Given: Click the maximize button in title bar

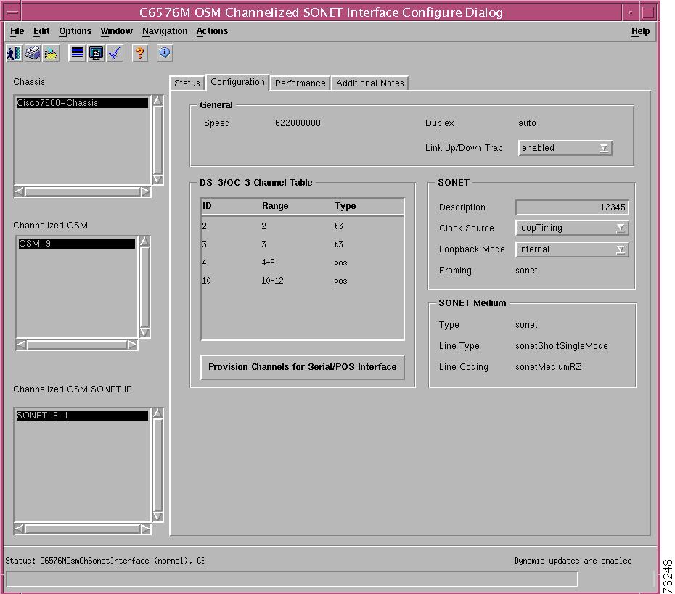Looking at the screenshot, I should coord(648,12).
